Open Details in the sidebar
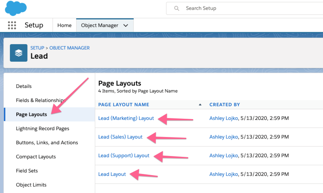 (x=24, y=86)
